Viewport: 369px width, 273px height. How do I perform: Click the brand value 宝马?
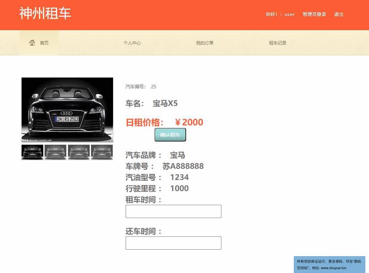point(177,155)
